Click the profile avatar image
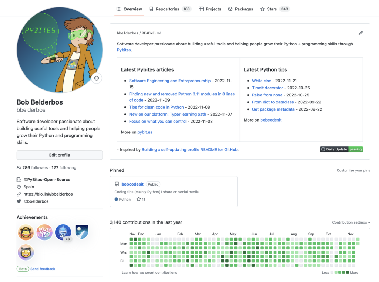Viewport: 379px width, 282px height. point(59,50)
